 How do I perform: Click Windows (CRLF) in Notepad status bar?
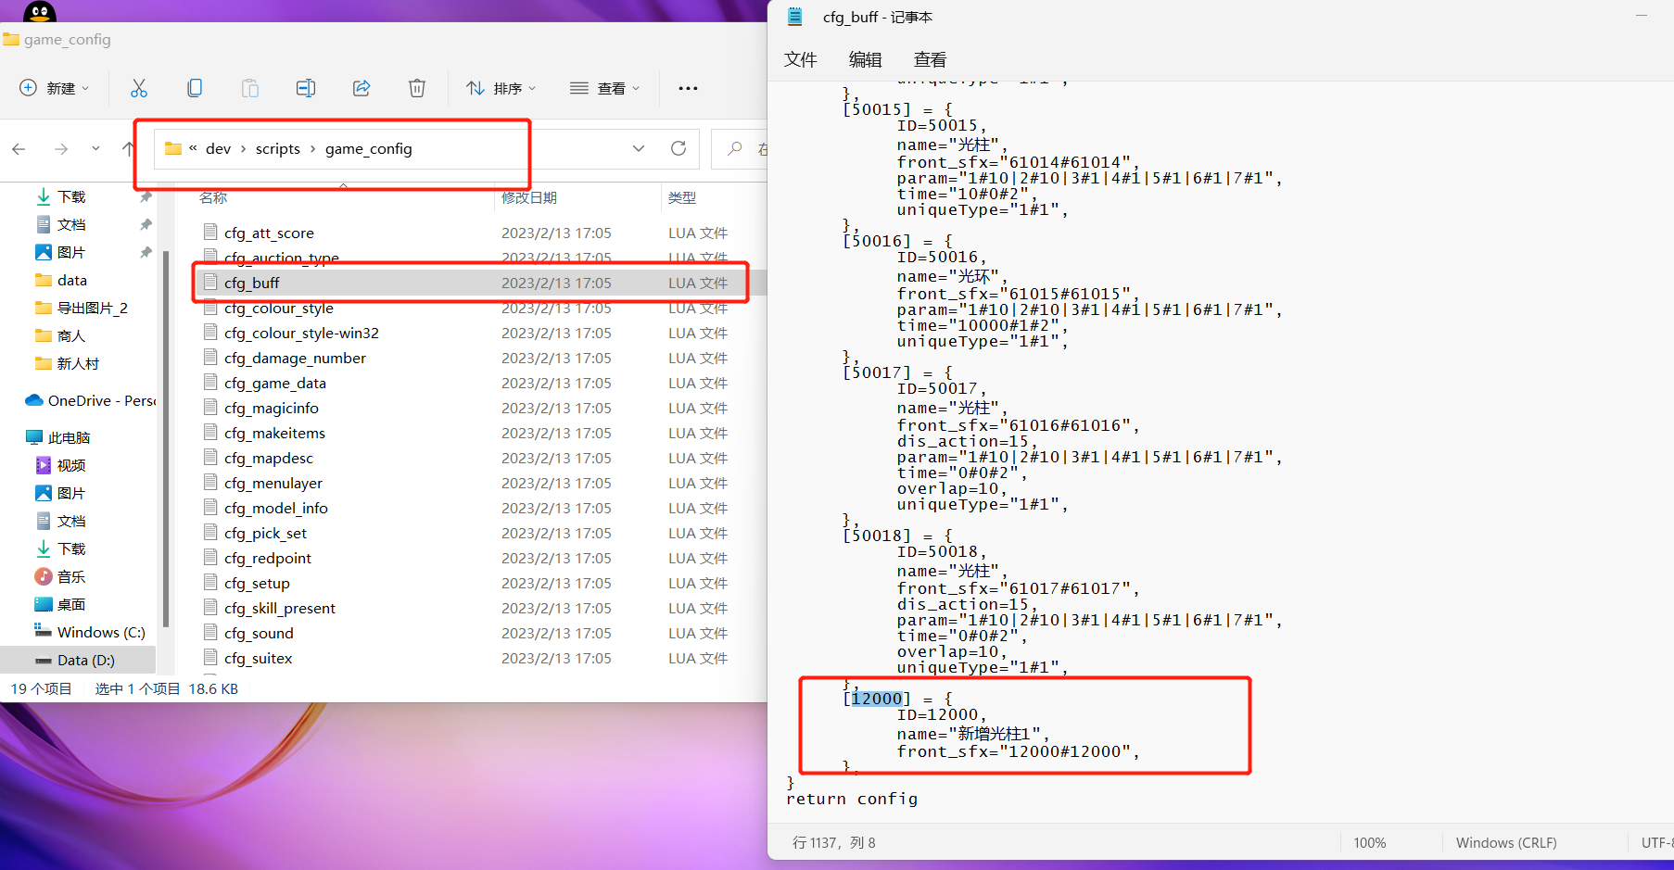(x=1506, y=842)
